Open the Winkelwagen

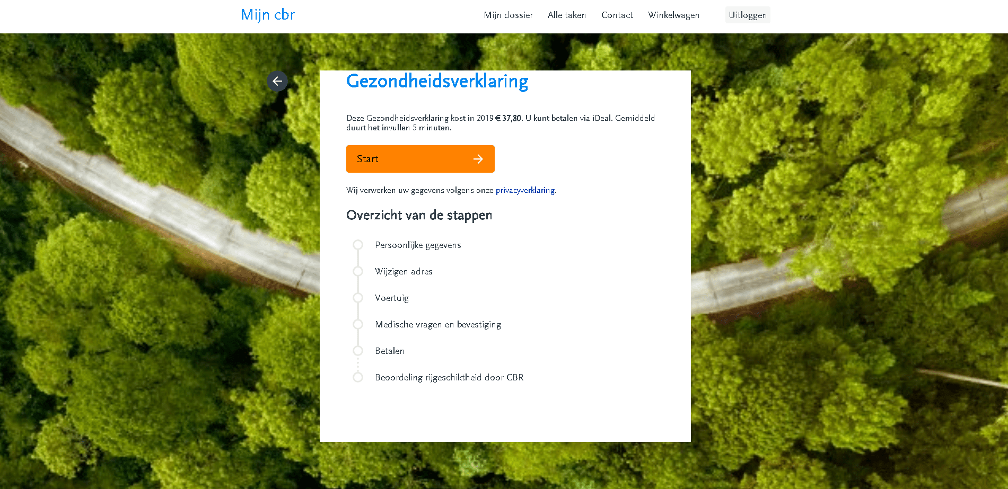click(x=673, y=15)
